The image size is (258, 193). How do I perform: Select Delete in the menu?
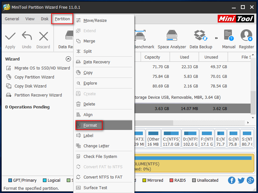pyautogui.click(x=104, y=104)
